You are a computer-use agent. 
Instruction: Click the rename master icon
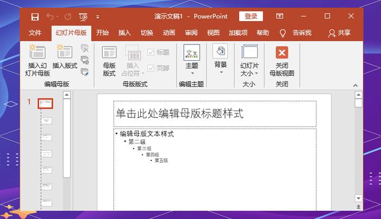85,60
